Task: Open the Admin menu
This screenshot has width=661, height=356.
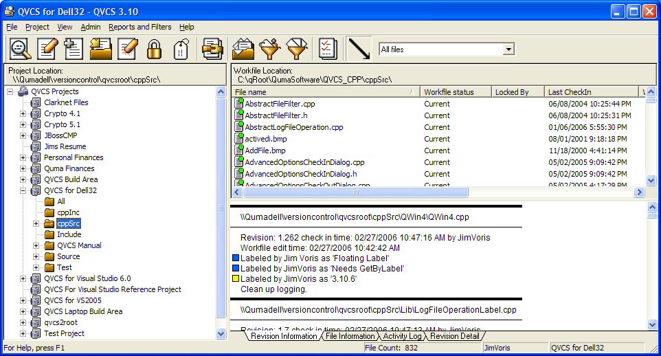Action: (91, 27)
